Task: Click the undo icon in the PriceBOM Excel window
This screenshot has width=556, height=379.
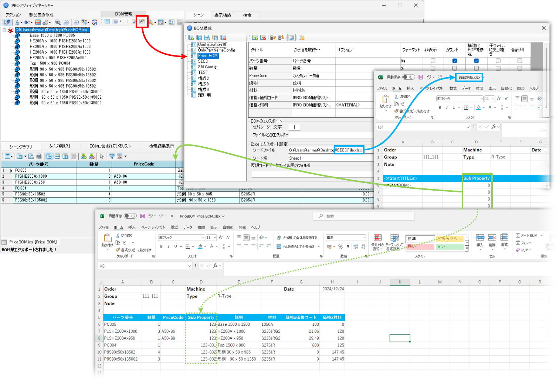Action: [151, 216]
